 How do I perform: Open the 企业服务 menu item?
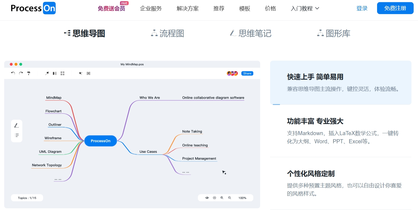pyautogui.click(x=151, y=9)
